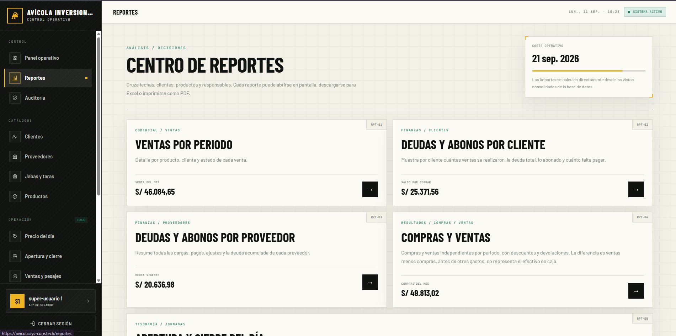Click the FLUJO tag beside Operación

coord(81,220)
